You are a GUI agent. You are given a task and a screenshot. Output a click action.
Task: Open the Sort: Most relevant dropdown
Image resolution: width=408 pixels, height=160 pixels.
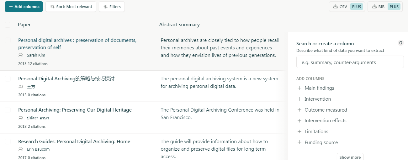[x=71, y=7]
